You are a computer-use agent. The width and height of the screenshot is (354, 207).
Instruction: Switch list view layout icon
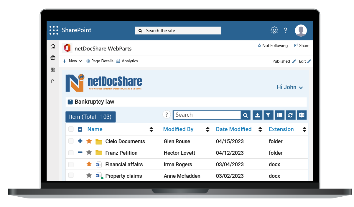point(279,115)
